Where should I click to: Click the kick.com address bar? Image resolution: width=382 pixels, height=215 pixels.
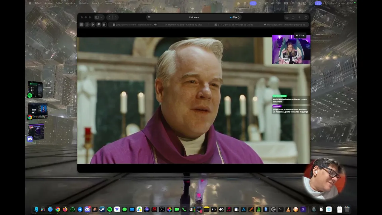click(194, 17)
